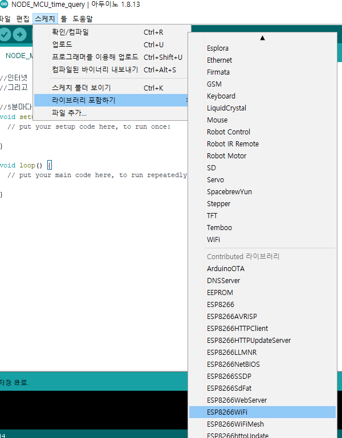The height and width of the screenshot is (438, 342).
Task: Choose 프로그래머를 이용해 업로드
Action: (x=111, y=57)
